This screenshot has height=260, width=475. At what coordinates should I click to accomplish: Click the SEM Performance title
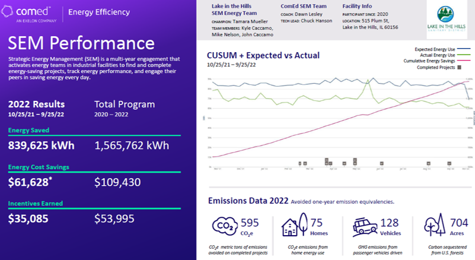pos(81,43)
